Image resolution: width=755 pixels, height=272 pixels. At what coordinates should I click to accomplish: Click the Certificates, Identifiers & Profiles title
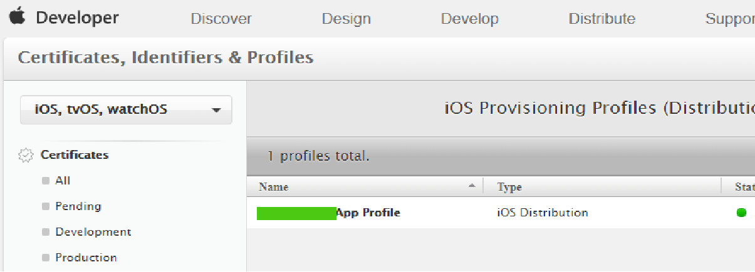click(x=166, y=58)
